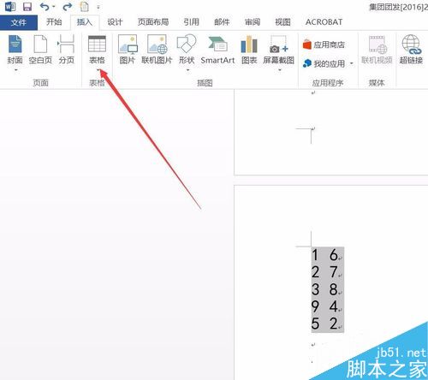Viewport: 428px width, 380px height.
Task: Click the document icon in quick access toolbar
Action: [x=85, y=7]
